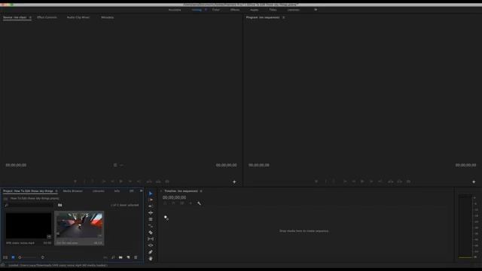The image size is (482, 271).
Task: Select the Track Select Backward tool
Action: click(x=151, y=206)
